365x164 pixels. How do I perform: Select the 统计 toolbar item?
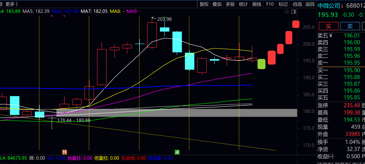[x=243, y=4]
